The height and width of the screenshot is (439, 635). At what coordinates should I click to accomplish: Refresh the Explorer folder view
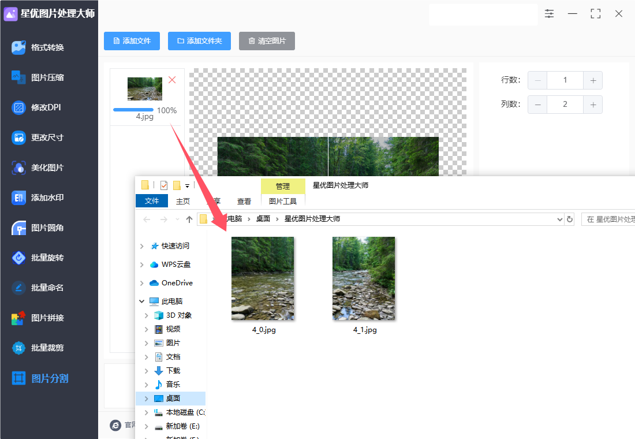[570, 219]
